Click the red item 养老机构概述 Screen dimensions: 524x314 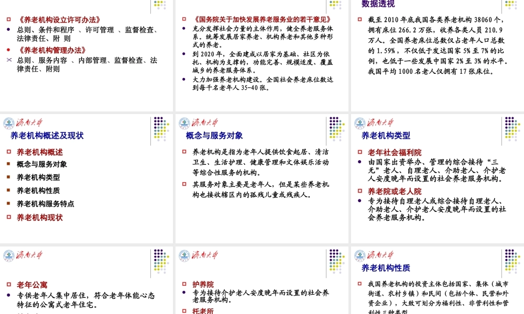(x=40, y=152)
